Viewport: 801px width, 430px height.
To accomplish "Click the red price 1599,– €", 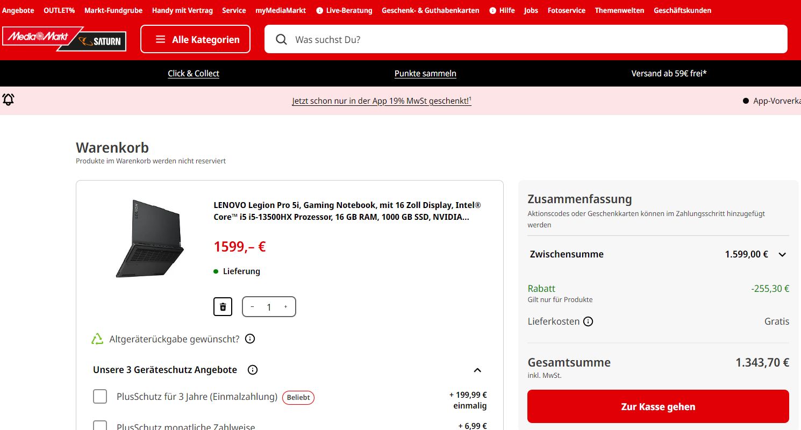I will (240, 247).
